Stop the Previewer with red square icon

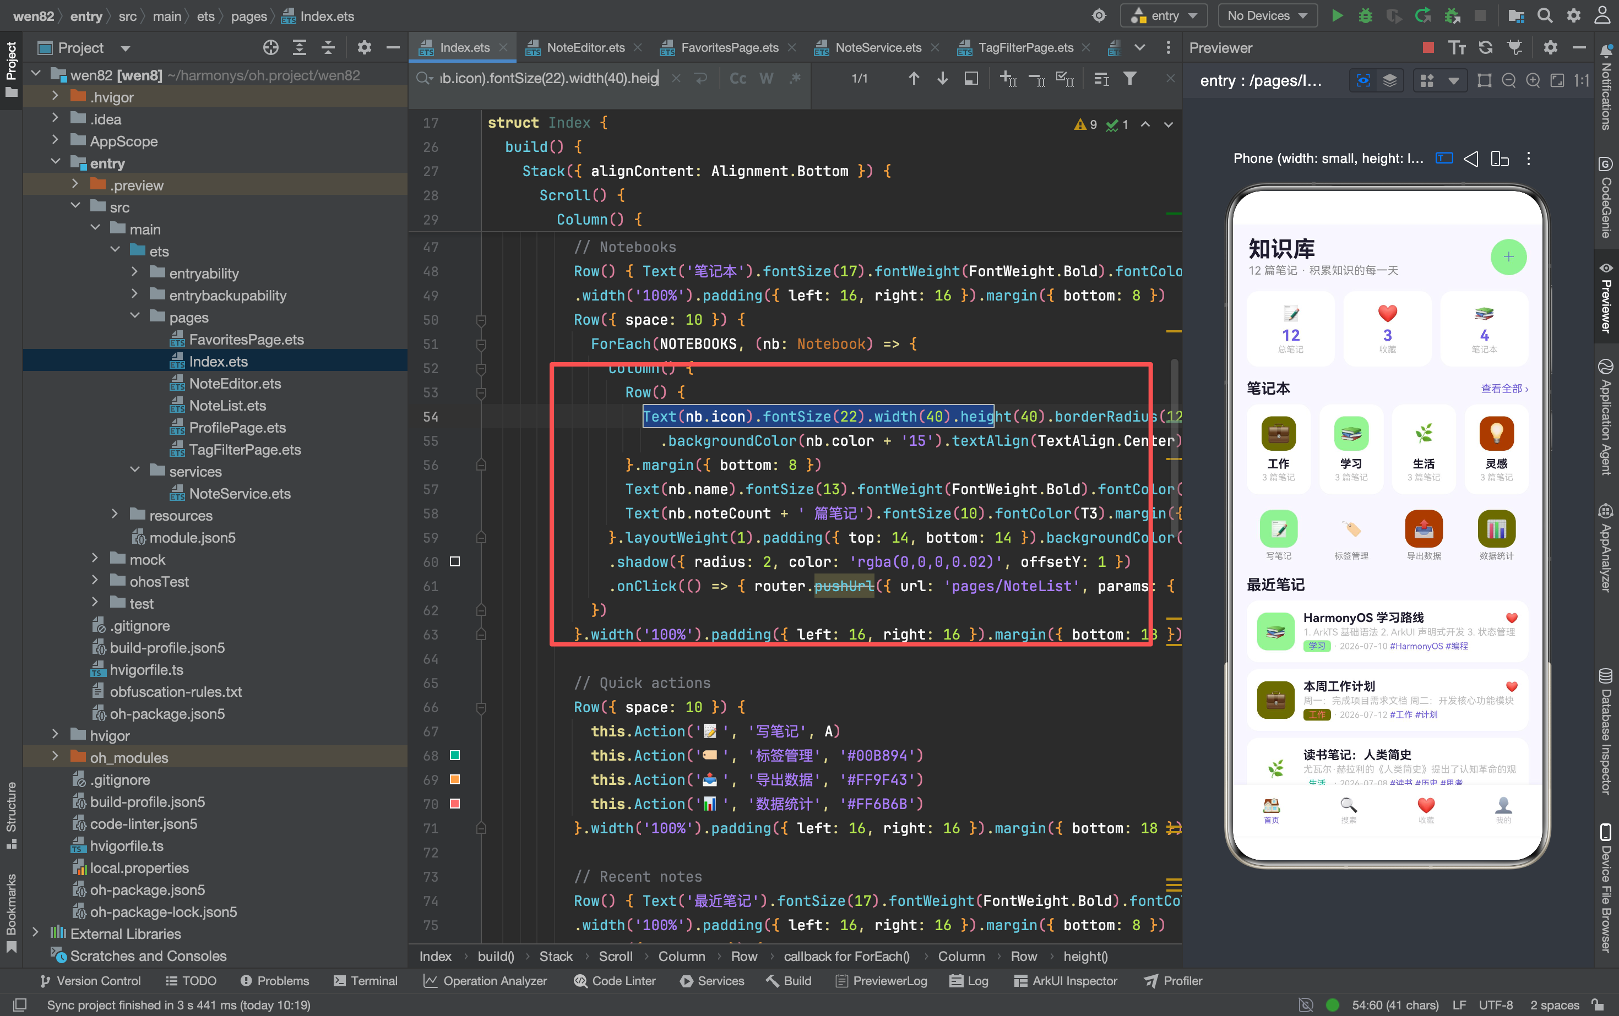pyautogui.click(x=1428, y=48)
